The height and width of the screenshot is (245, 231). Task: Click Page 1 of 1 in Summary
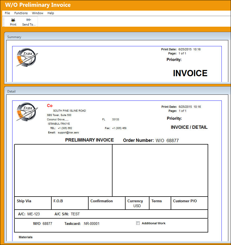tap(177, 53)
